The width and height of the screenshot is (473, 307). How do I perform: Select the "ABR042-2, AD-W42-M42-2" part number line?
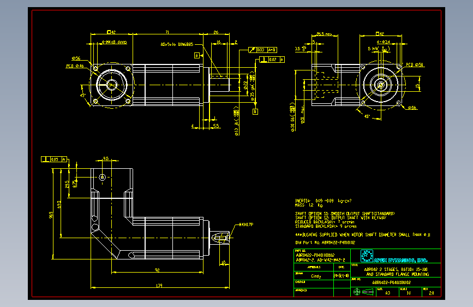(320, 260)
